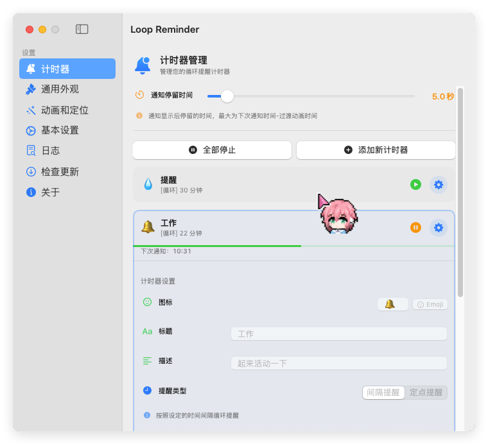This screenshot has width=488, height=444.
Task: Choose the bell icon picker button
Action: click(393, 304)
